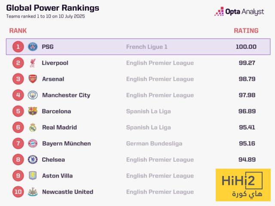Click the French Ligue 1 league label
Image resolution: width=275 pixels, height=206 pixels.
click(x=147, y=47)
